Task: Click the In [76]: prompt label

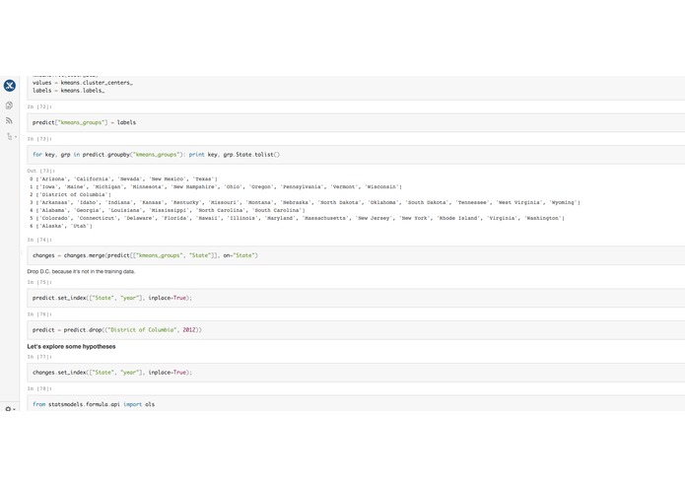Action: 39,314
